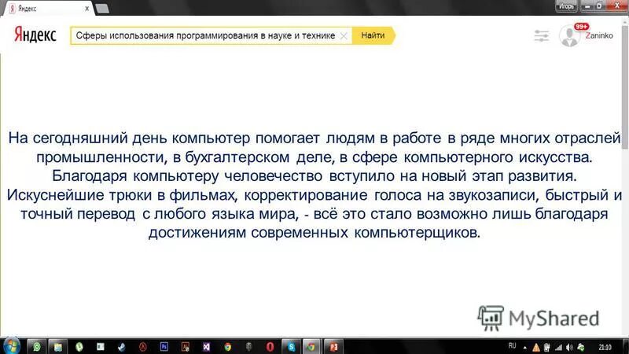Open network signal icon in tray

pyautogui.click(x=558, y=348)
